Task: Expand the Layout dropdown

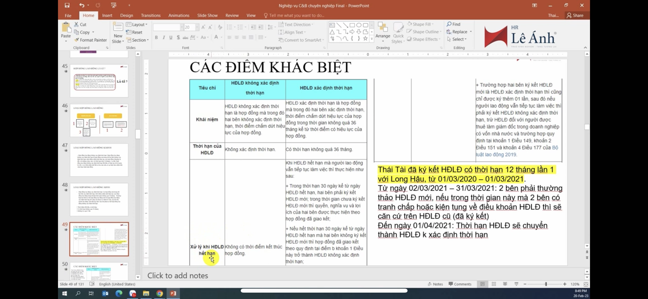Action: (137, 24)
